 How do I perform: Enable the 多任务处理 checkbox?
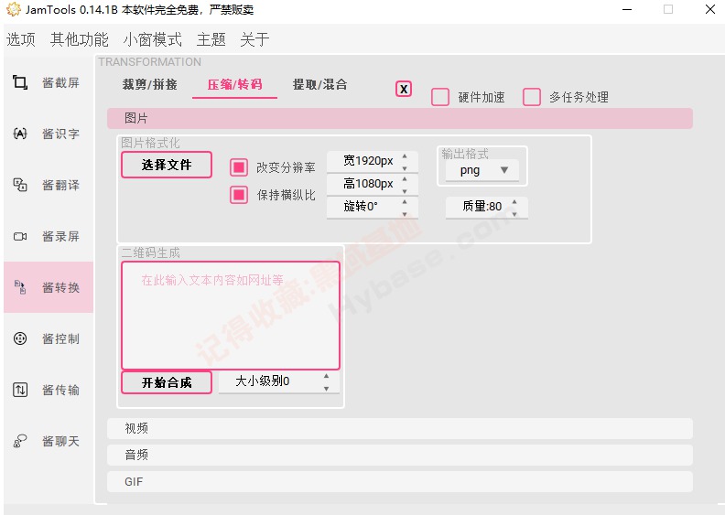pyautogui.click(x=532, y=97)
